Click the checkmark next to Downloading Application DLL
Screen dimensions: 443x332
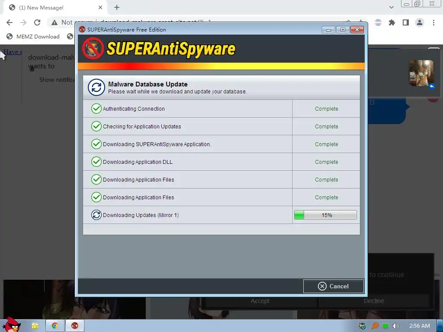click(96, 162)
